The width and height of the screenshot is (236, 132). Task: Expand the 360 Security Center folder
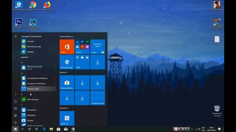pyautogui.click(x=39, y=67)
